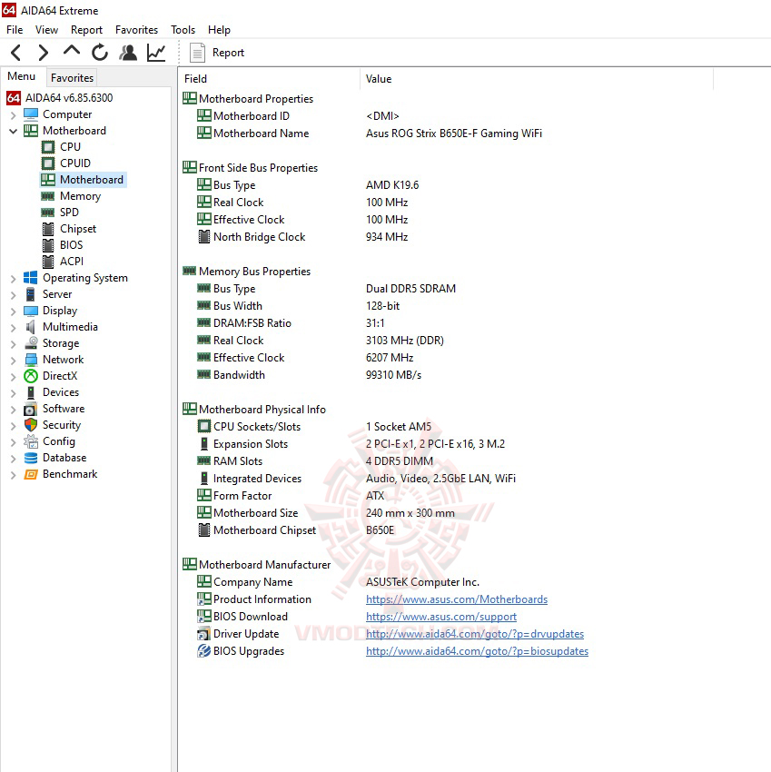Click the Security shield icon

click(31, 425)
